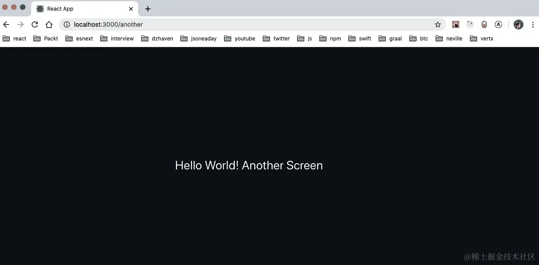539x265 pixels.
Task: Open the browser home page
Action: pos(49,24)
